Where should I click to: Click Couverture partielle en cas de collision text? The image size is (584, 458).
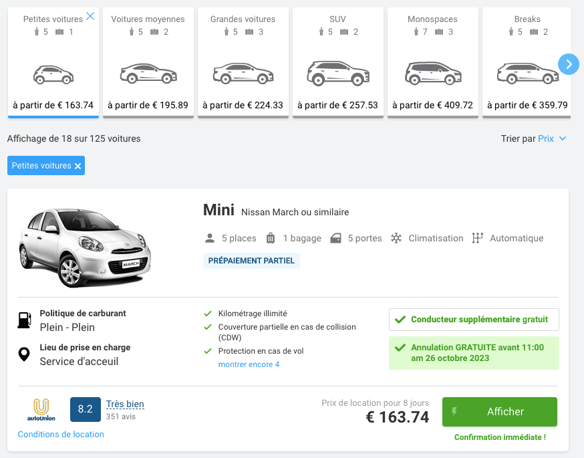(x=287, y=332)
